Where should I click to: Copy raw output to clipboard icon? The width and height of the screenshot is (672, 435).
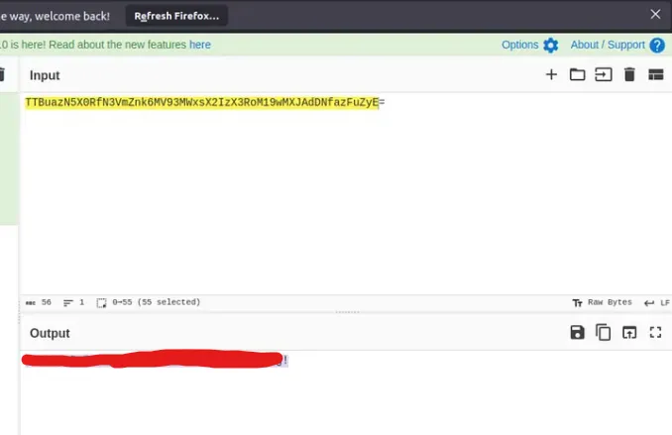[x=603, y=333]
